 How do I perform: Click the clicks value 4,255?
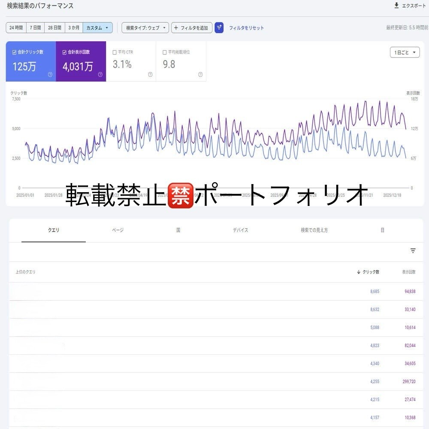375,381
